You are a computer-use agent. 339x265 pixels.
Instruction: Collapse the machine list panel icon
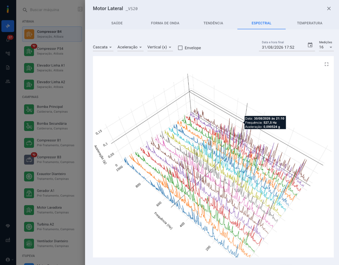point(80,9)
